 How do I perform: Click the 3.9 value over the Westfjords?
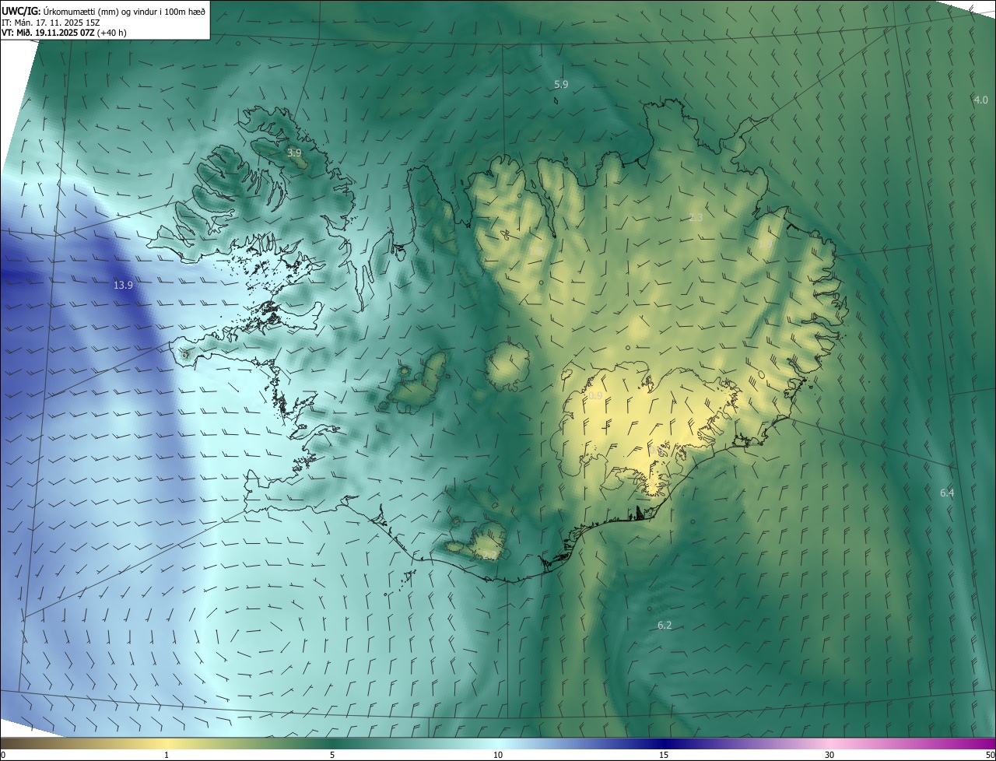tap(294, 153)
